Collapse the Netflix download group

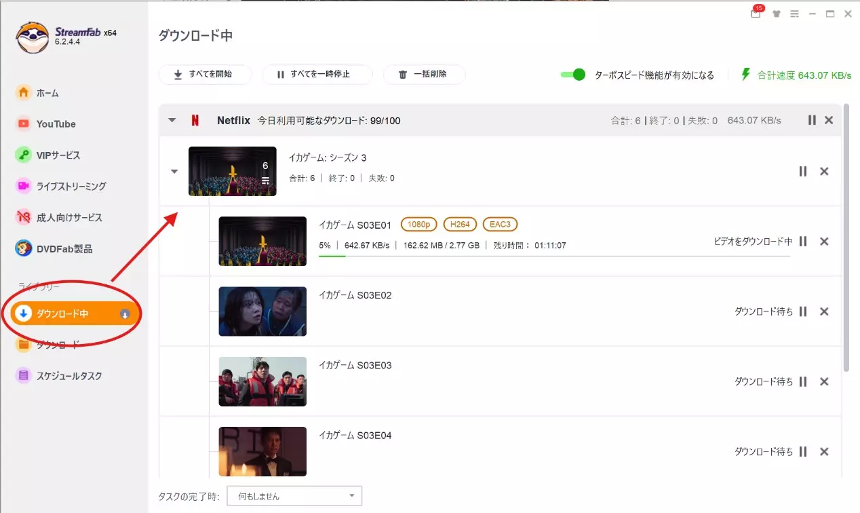coord(172,119)
